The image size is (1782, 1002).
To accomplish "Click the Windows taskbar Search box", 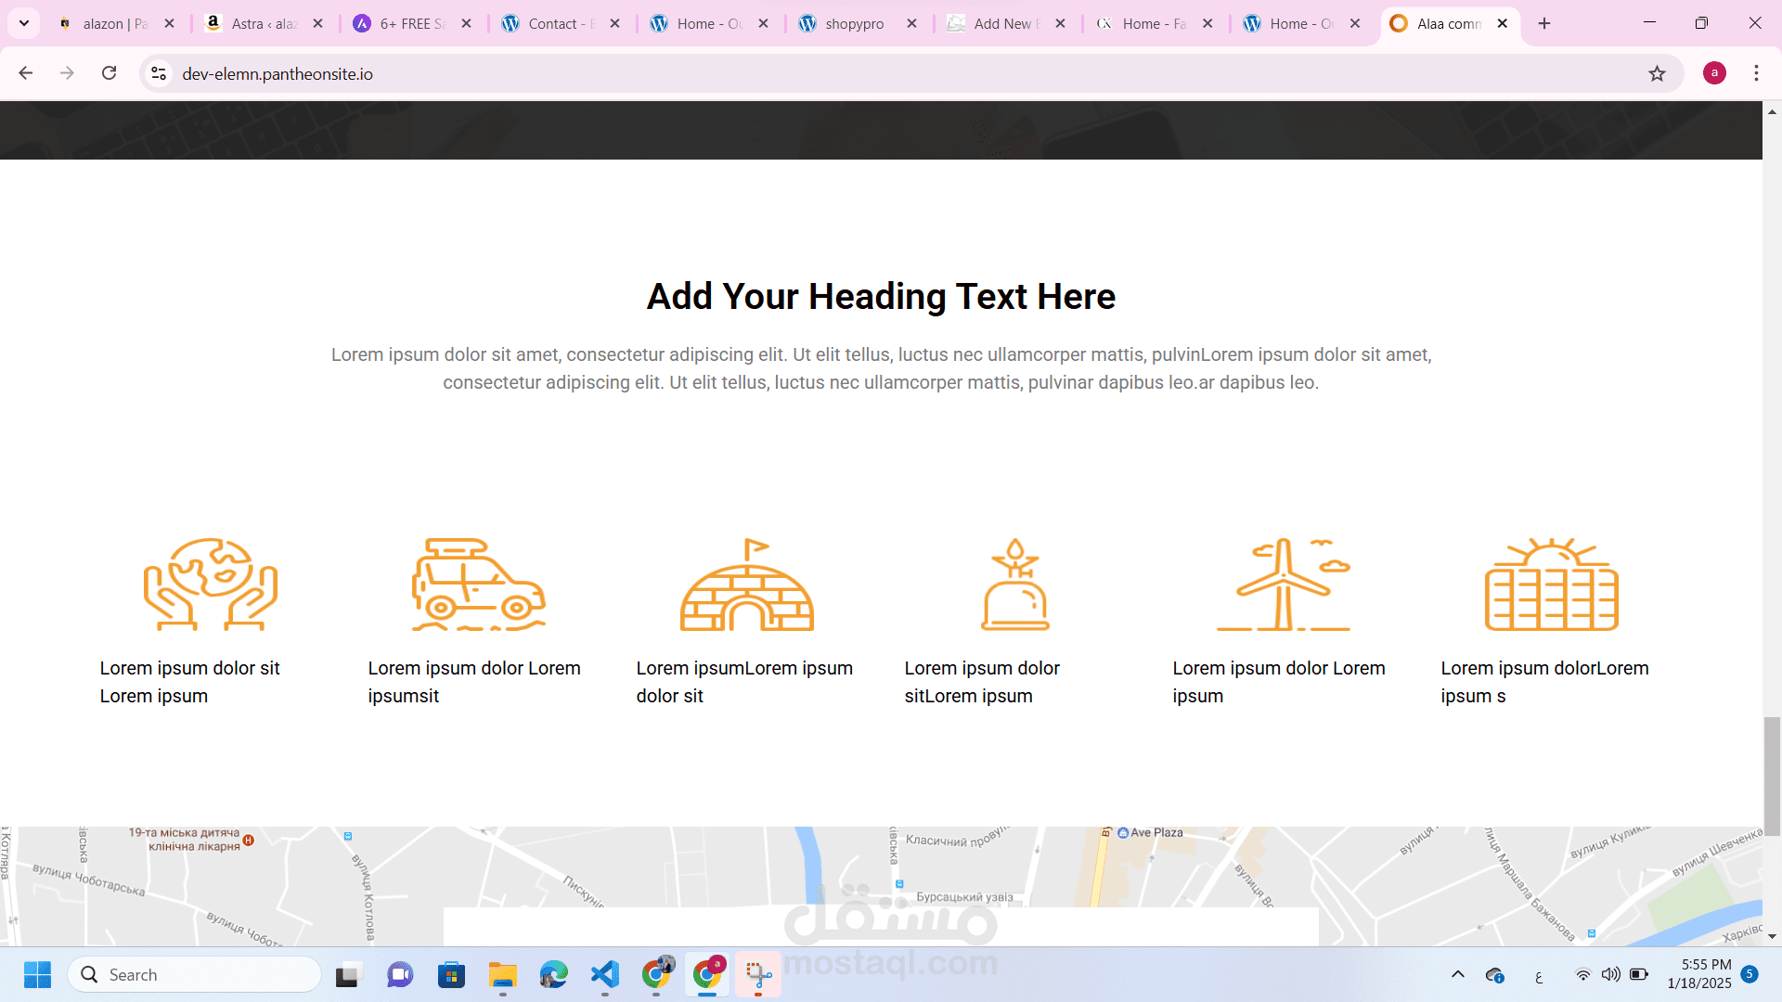I will pyautogui.click(x=195, y=975).
